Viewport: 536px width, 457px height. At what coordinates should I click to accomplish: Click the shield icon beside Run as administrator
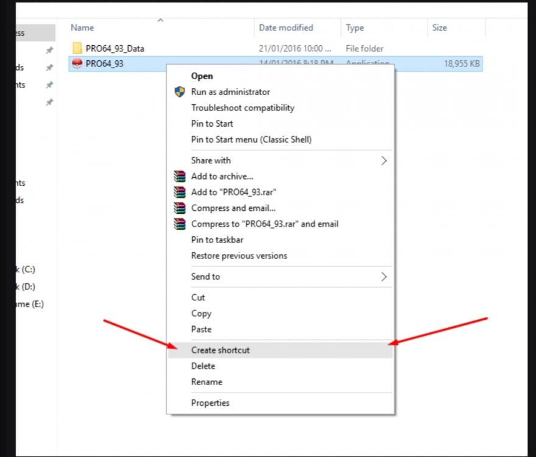click(x=179, y=92)
